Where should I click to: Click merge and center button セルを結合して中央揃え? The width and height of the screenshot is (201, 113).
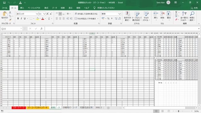[x=85, y=19]
